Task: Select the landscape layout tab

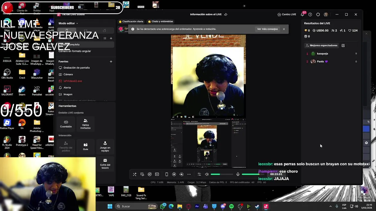Action: 85,30
